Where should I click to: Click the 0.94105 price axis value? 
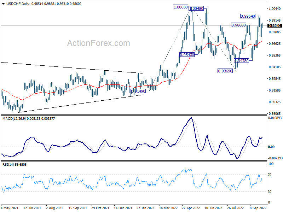tap(275, 67)
